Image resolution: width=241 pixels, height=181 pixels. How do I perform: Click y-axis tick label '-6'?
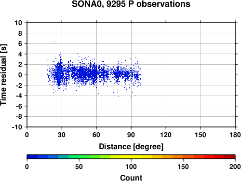pos(19,106)
